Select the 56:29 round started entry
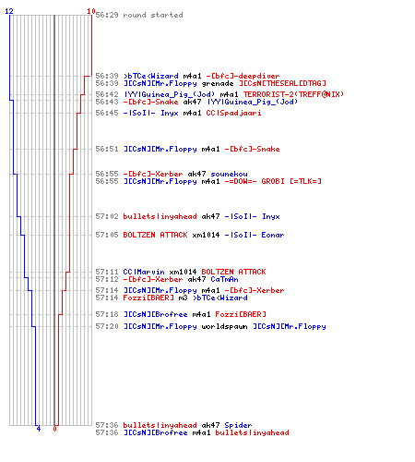Image resolution: width=415 pixels, height=462 pixels. [x=139, y=15]
